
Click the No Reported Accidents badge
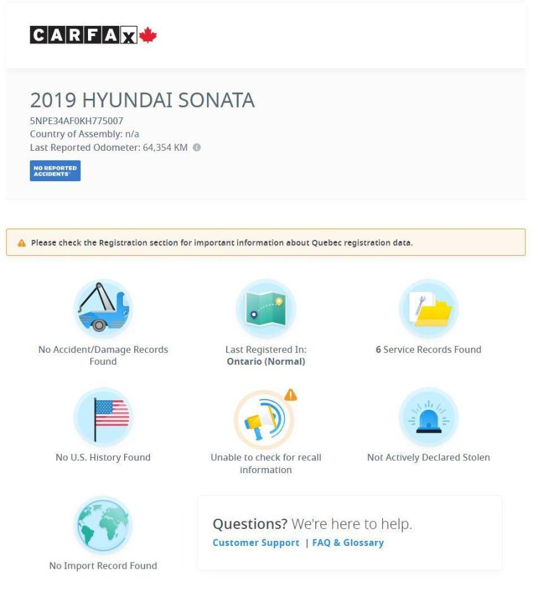(x=55, y=171)
